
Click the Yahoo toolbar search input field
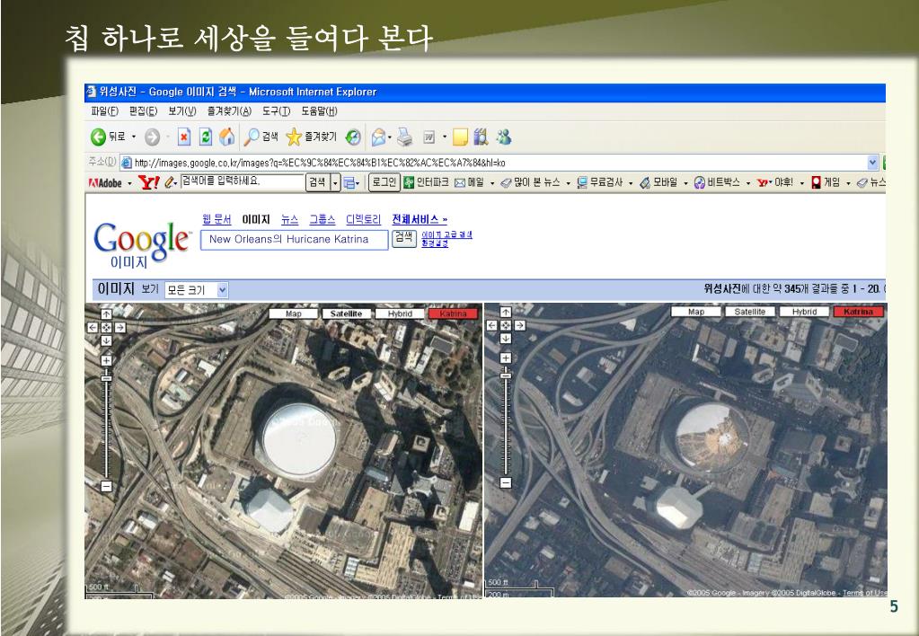pos(242,181)
